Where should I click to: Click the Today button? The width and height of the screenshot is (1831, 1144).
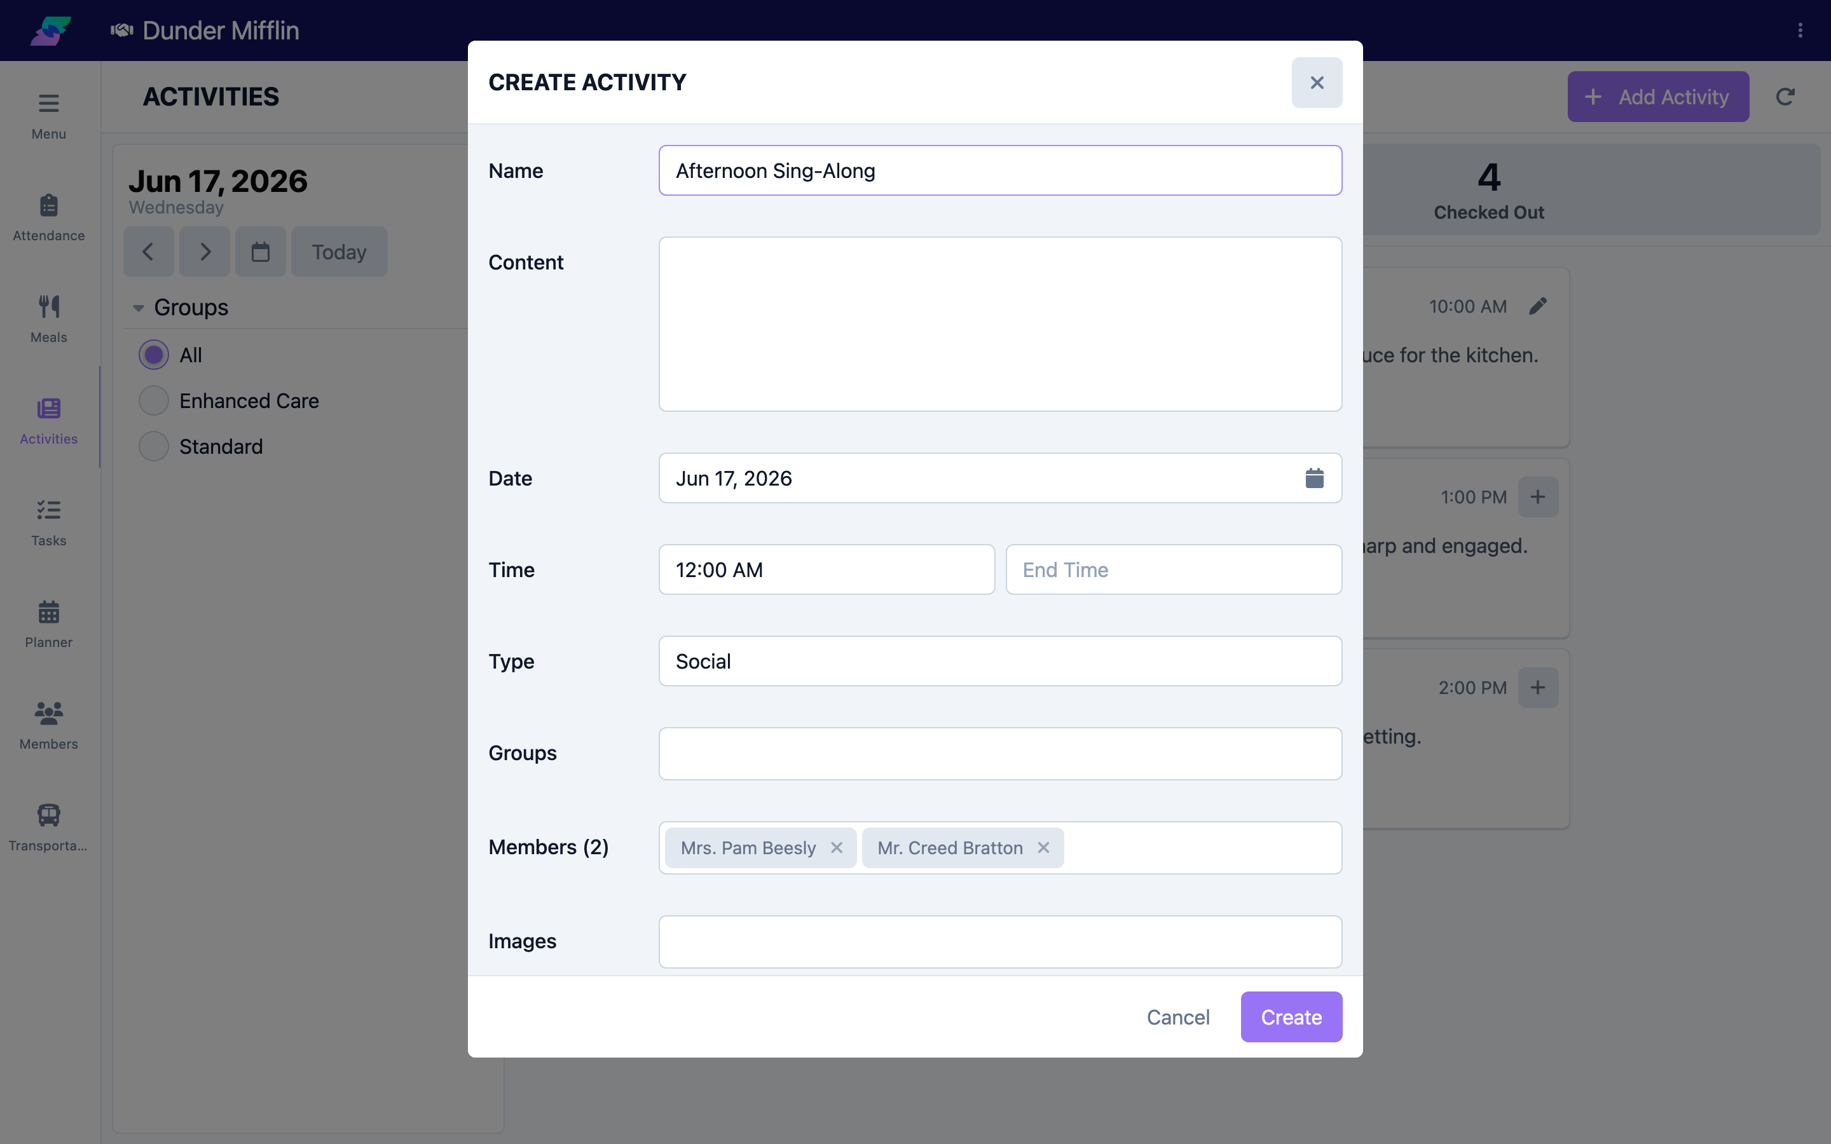point(339,252)
